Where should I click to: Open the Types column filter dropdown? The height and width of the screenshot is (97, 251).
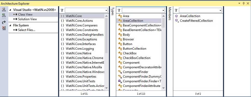click(163, 10)
